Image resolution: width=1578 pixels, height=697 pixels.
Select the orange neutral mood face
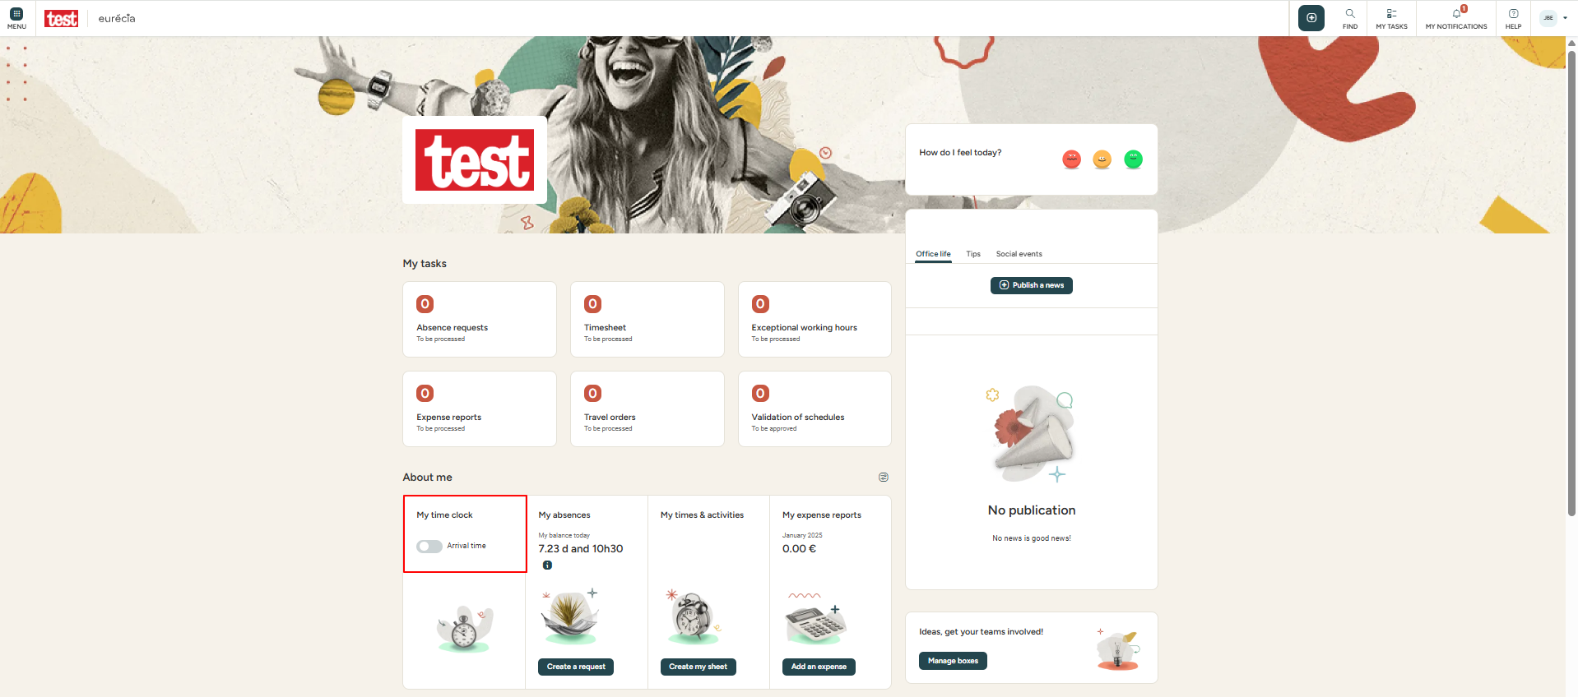pyautogui.click(x=1102, y=159)
